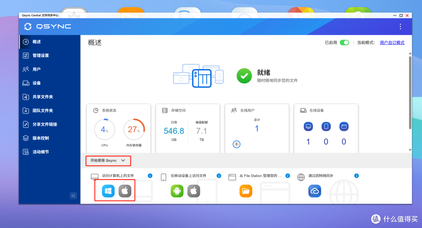Click the 546.8 GB used storage value
422x228 pixels.
(x=174, y=131)
